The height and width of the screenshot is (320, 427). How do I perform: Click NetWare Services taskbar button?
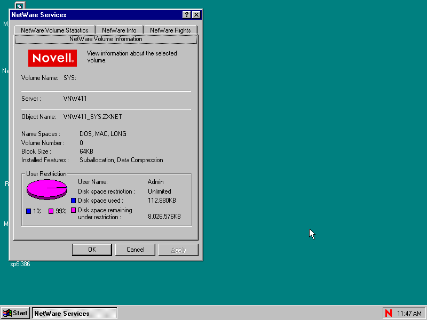pos(75,313)
